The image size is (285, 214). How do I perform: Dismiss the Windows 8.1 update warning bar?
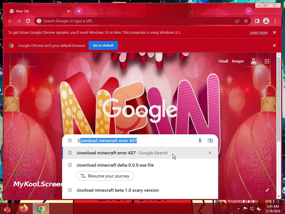pyautogui.click(x=274, y=32)
